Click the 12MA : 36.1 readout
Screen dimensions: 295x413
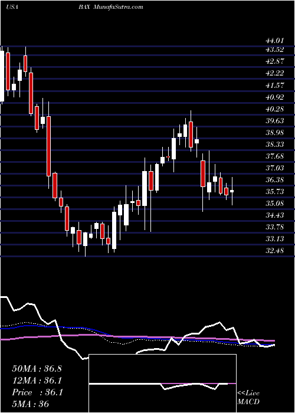(x=37, y=381)
